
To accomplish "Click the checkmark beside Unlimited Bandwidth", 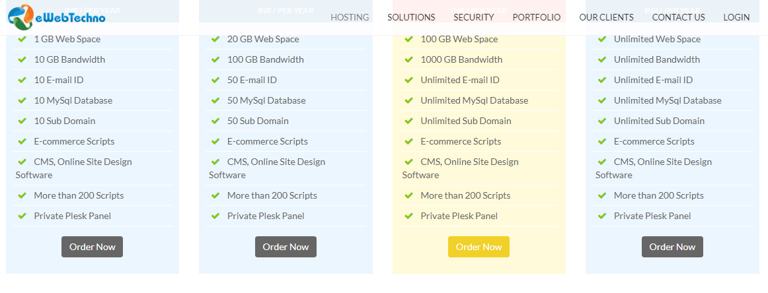I will coord(602,59).
